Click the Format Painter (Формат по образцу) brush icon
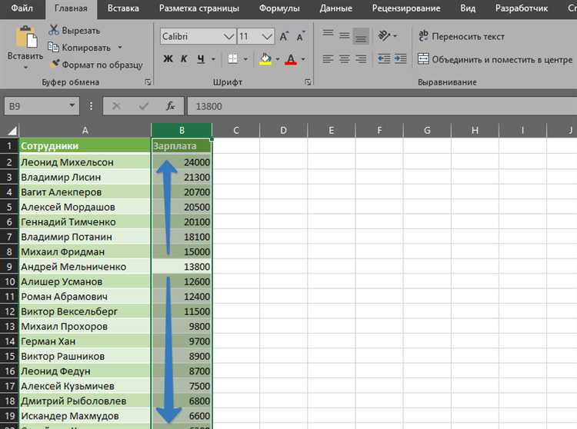This screenshot has width=577, height=429. (55, 64)
